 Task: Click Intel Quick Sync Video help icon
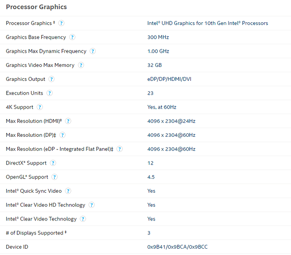point(68,191)
